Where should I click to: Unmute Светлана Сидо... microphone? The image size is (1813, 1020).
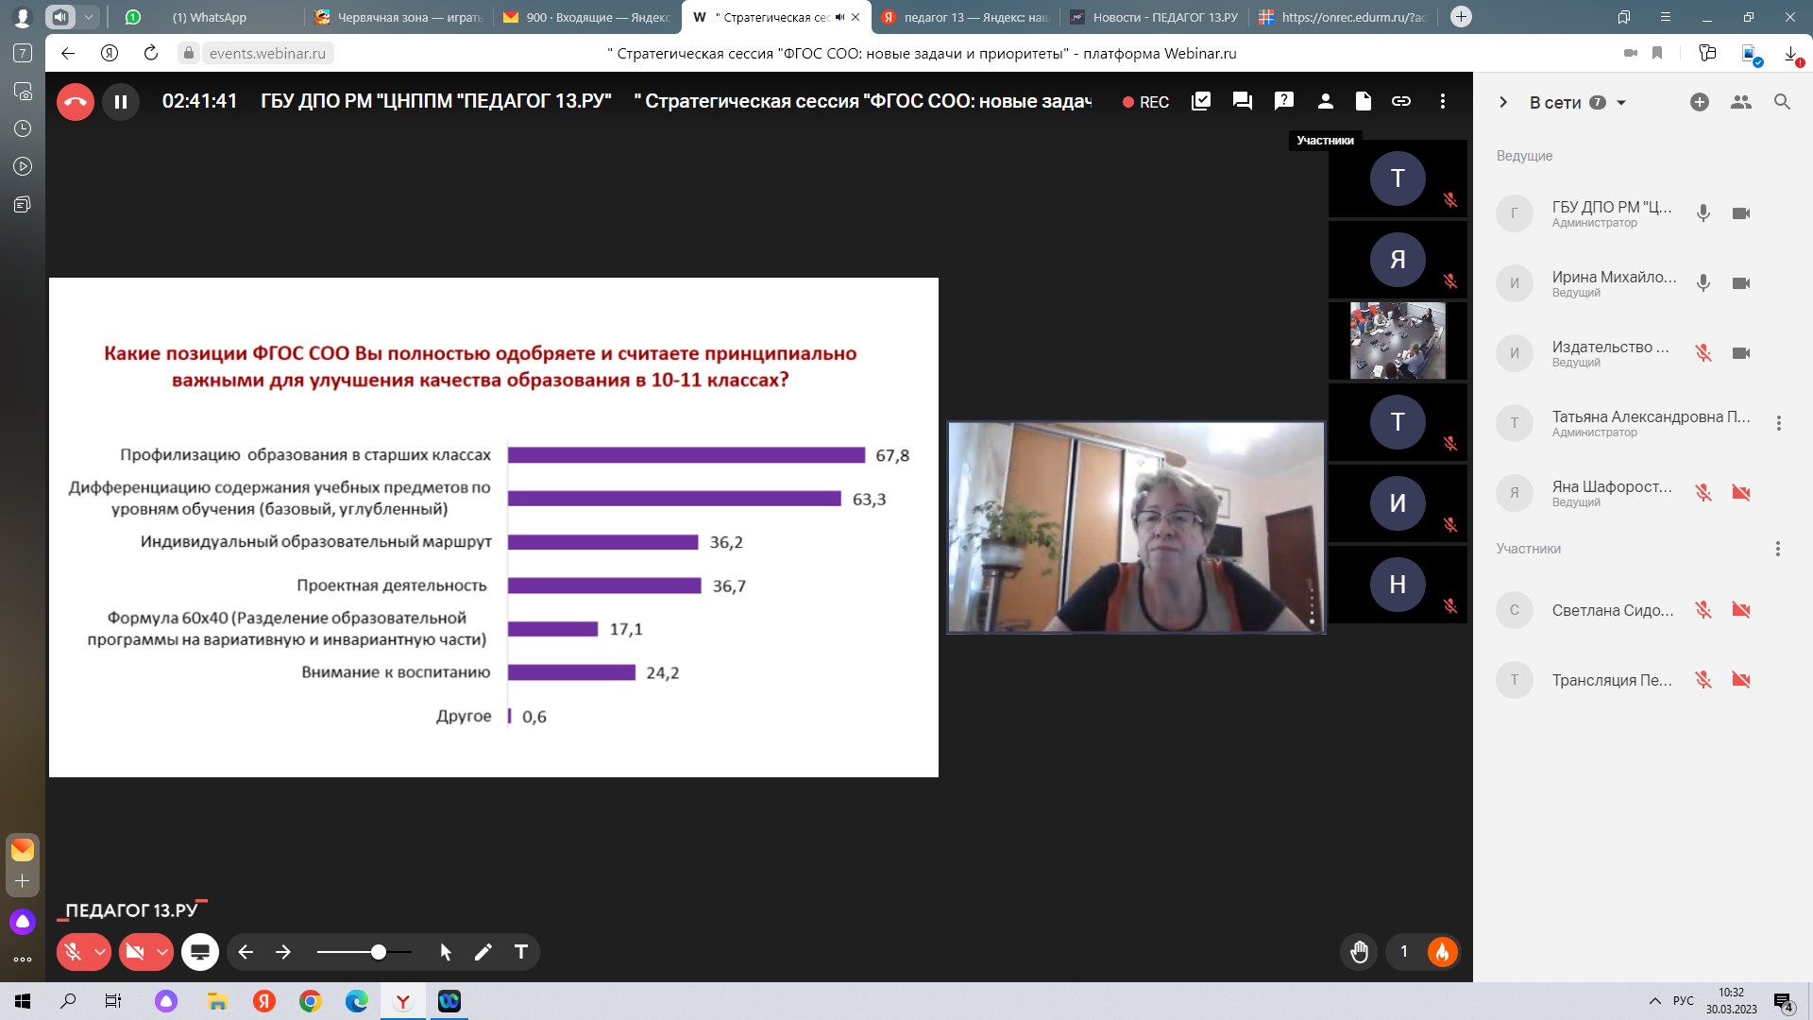click(1703, 610)
